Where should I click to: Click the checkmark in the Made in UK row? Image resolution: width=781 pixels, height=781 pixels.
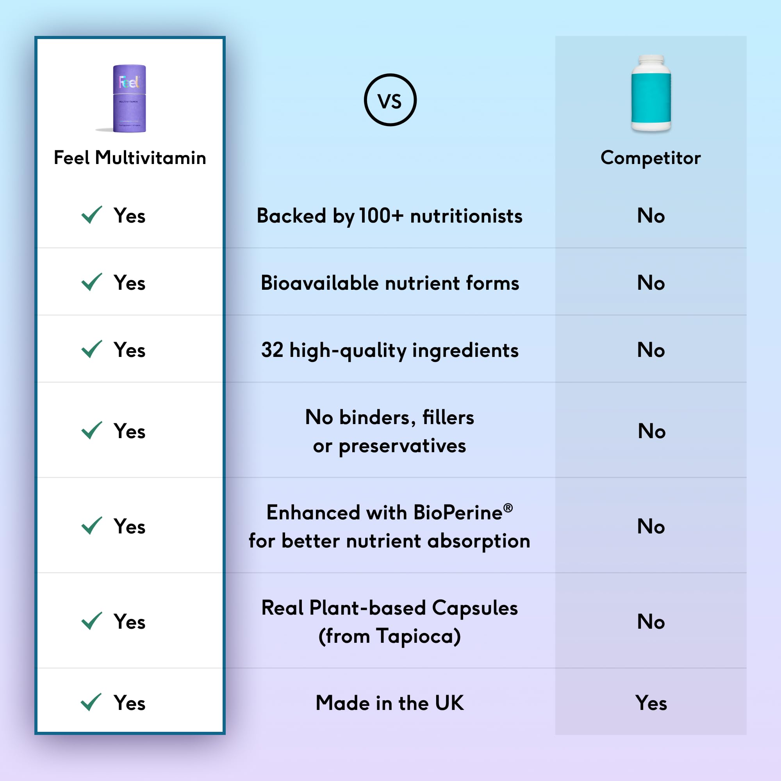(x=91, y=702)
